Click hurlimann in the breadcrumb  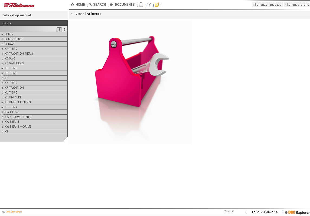pos(93,14)
